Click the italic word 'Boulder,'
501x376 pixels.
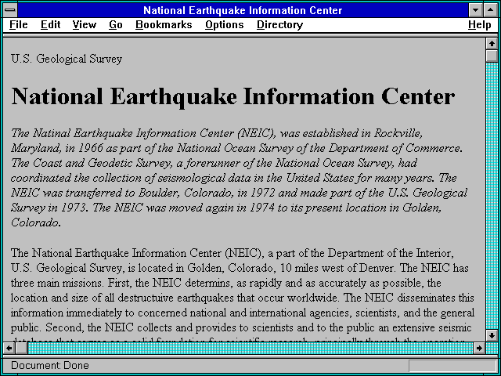[x=159, y=193]
